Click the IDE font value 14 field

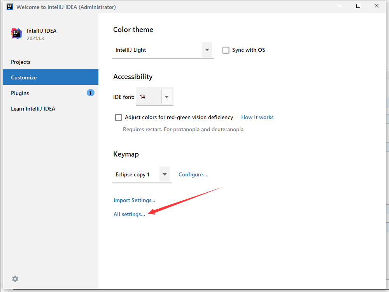click(x=149, y=97)
